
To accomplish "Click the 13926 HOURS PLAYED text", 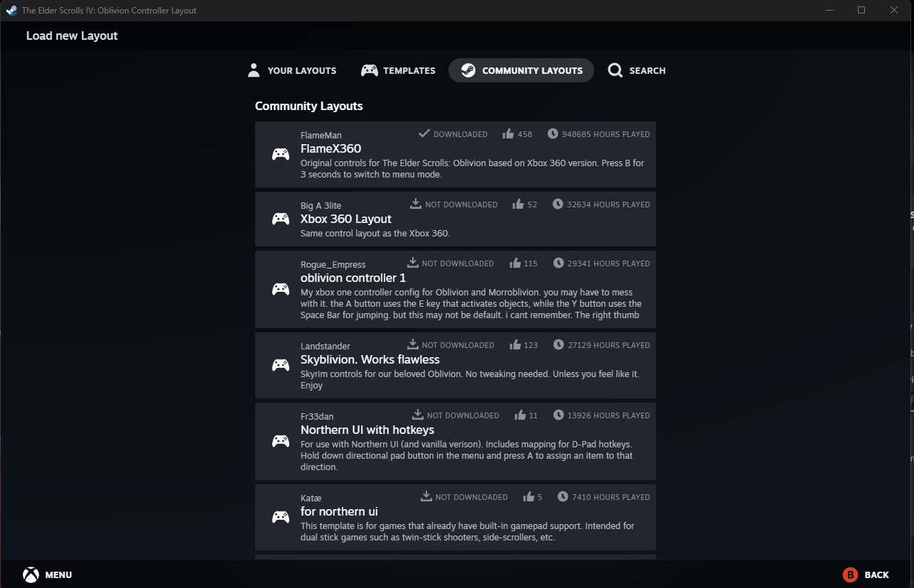I will pyautogui.click(x=609, y=415).
